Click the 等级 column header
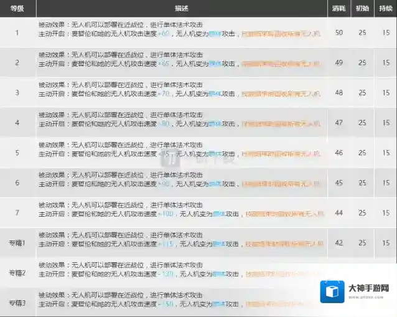This screenshot has height=317, width=397. [x=17, y=9]
